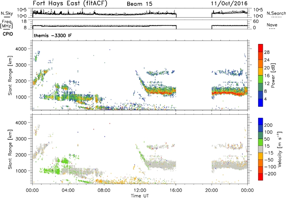The width and height of the screenshot is (286, 198).
Task: Click the '200' velocity colorbar tick
Action: (268, 125)
